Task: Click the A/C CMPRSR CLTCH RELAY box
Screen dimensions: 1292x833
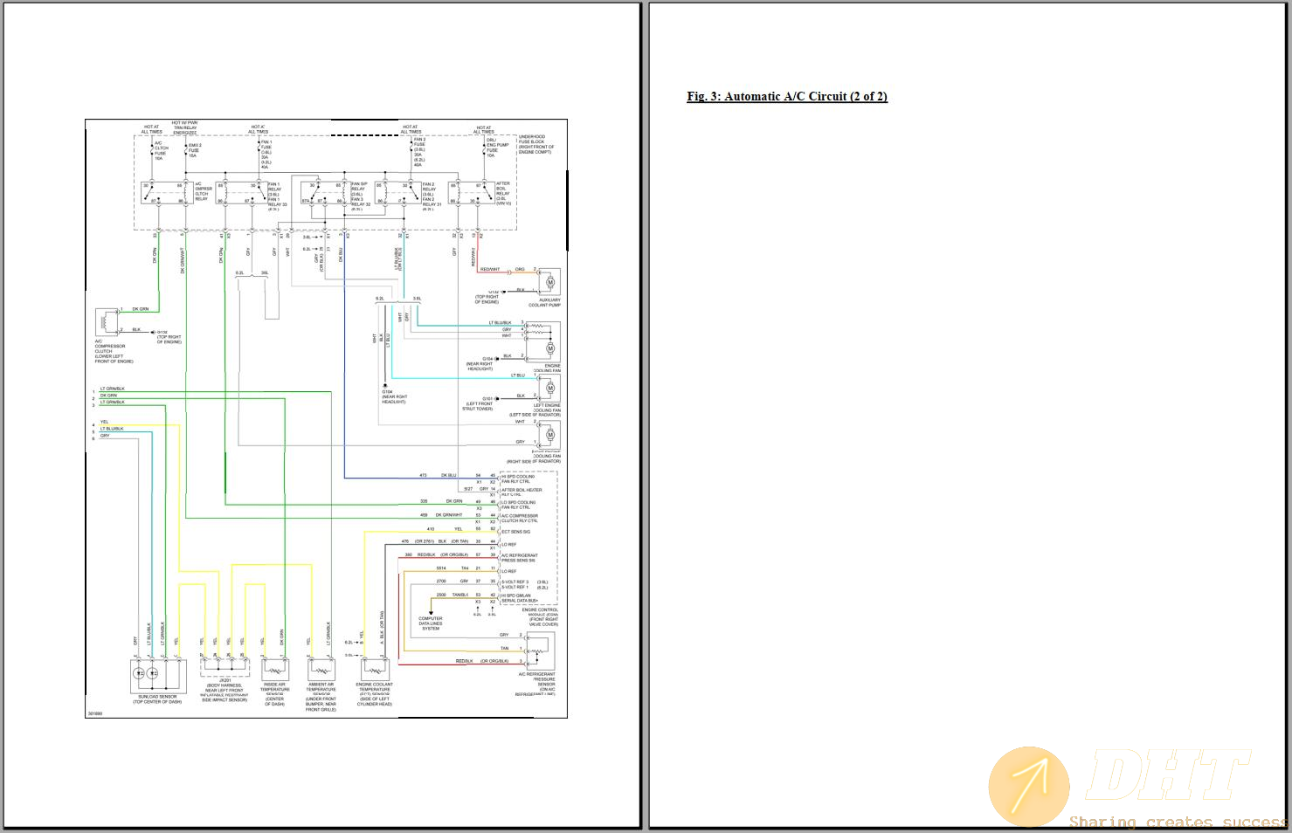Action: pyautogui.click(x=167, y=193)
